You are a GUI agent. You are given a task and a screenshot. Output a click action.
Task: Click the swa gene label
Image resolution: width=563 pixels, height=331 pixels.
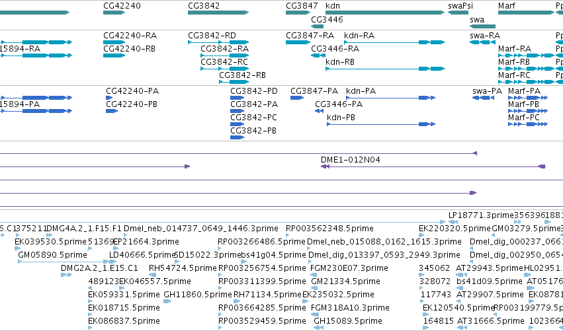[477, 20]
